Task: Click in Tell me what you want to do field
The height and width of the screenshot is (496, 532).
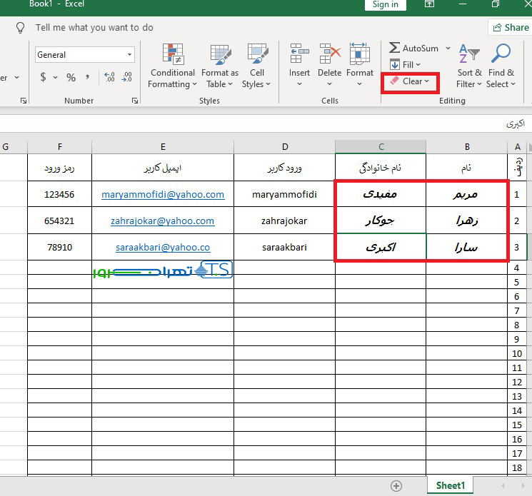Action: coord(94,27)
